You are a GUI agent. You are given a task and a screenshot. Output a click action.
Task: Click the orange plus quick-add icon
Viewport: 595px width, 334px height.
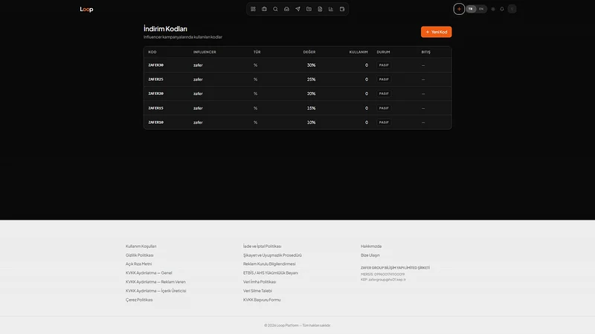(x=459, y=9)
